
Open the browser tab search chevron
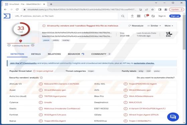[x=156, y=3]
